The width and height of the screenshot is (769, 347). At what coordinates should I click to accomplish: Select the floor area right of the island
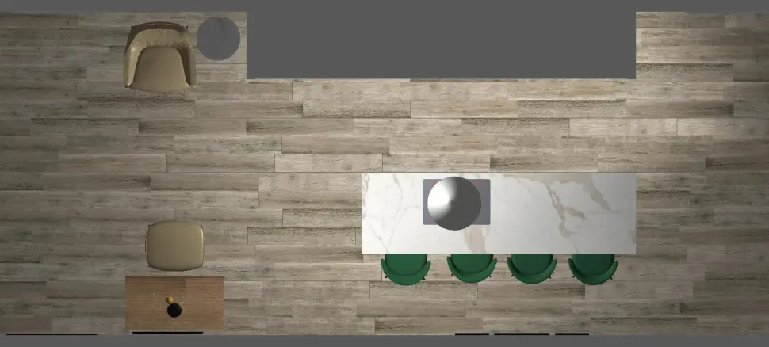click(698, 214)
